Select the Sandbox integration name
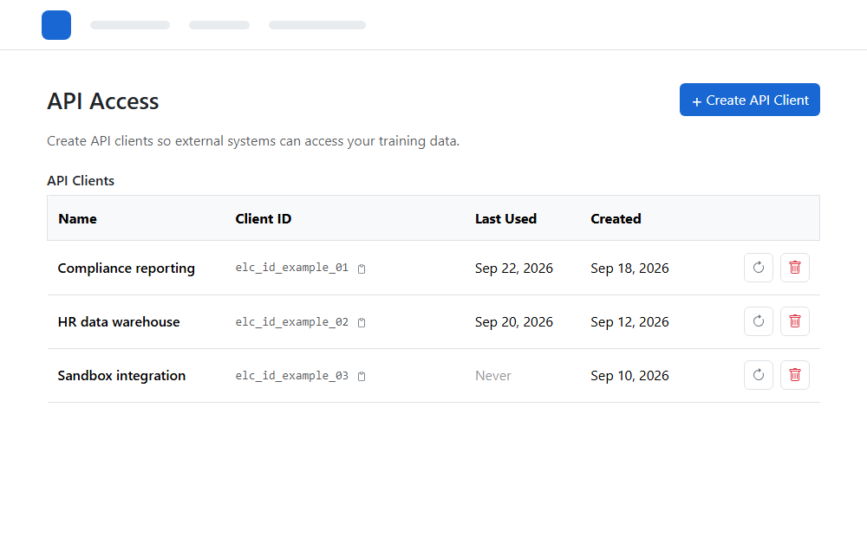Screen dimensions: 867x537 click(x=121, y=375)
